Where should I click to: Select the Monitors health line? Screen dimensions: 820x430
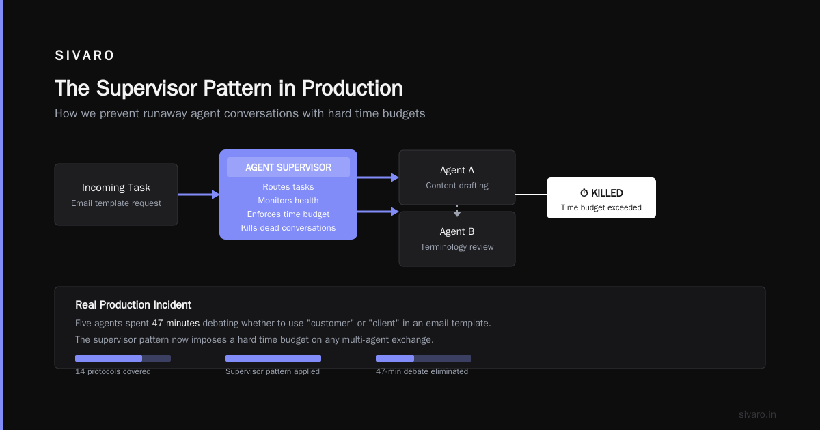click(x=288, y=201)
